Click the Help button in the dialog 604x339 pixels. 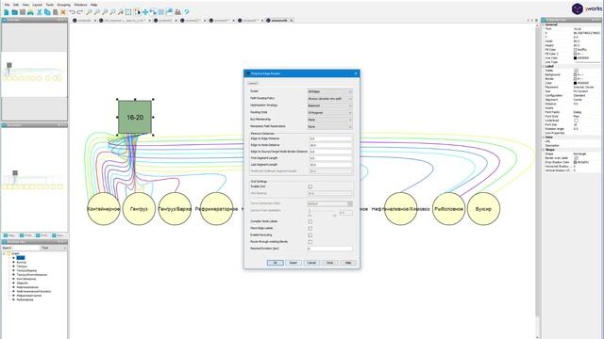coord(348,263)
